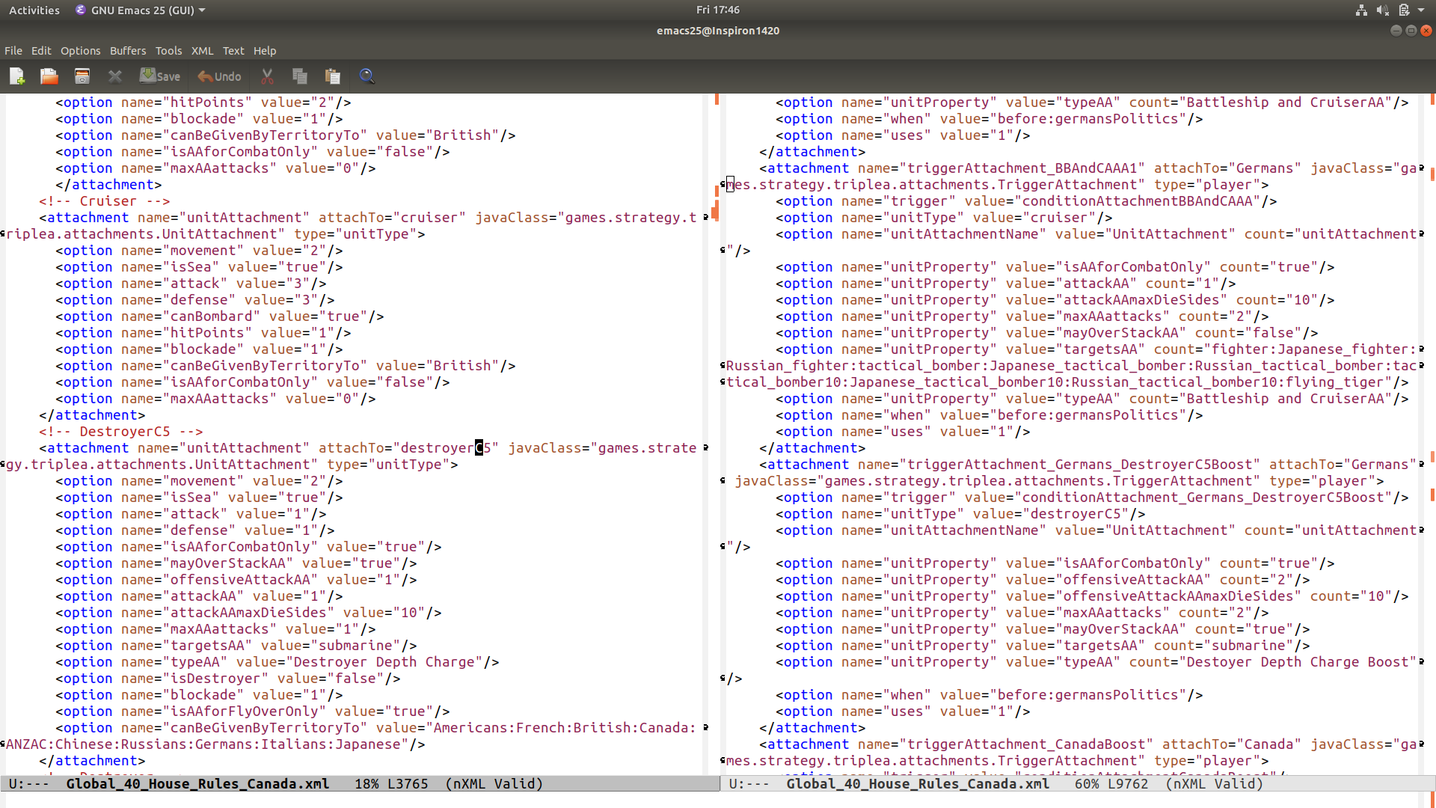Click the New File toolbar icon
The width and height of the screenshot is (1436, 808).
tap(17, 76)
